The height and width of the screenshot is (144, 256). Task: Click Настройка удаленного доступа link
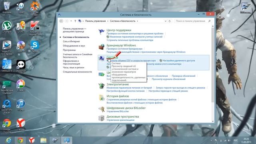tap(179, 60)
